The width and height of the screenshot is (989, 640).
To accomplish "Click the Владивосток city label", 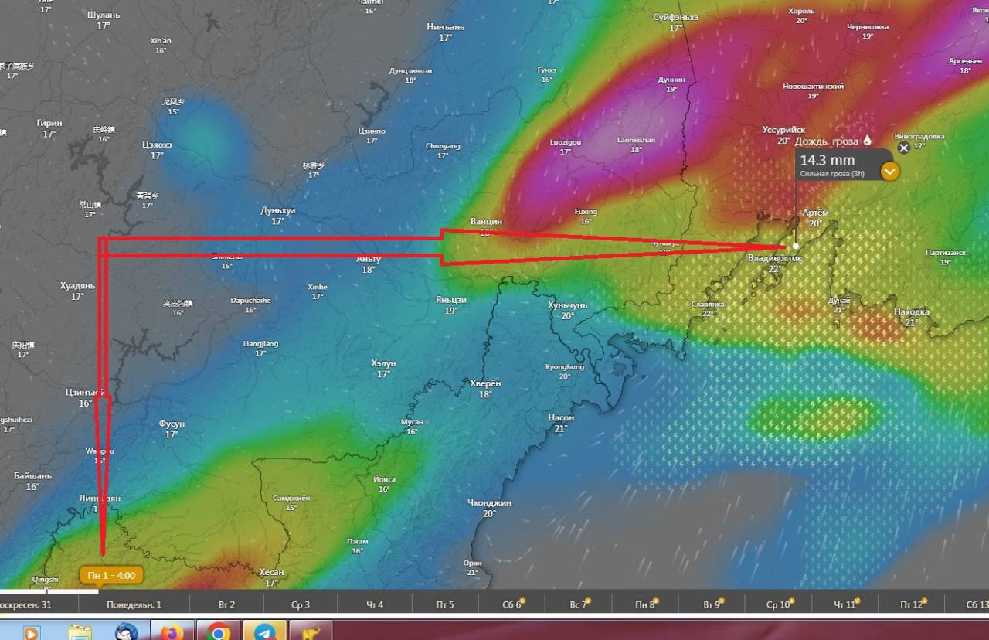I will tap(775, 258).
